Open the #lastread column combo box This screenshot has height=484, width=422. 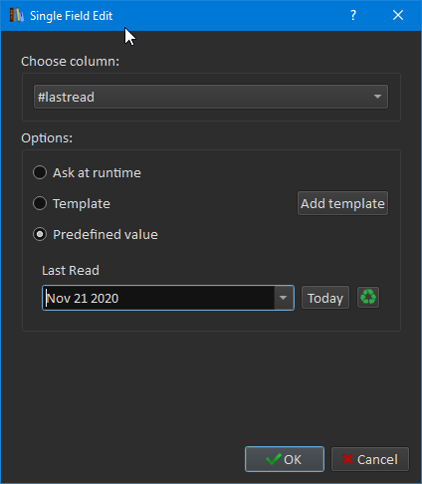point(211,97)
